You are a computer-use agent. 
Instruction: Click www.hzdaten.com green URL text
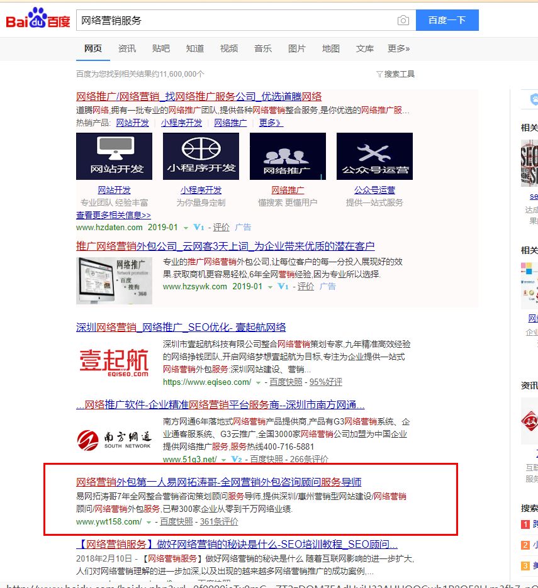coord(109,227)
